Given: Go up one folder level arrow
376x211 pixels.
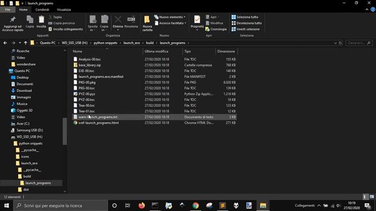Looking at the screenshot, I should click(25, 43).
